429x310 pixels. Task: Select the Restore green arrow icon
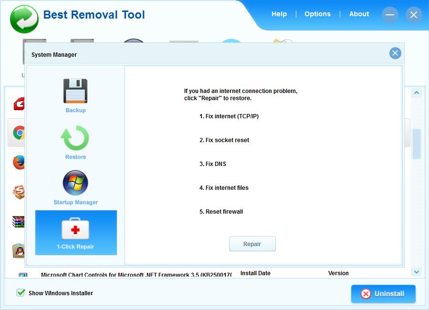[75, 138]
